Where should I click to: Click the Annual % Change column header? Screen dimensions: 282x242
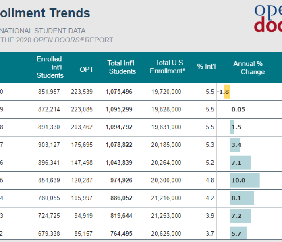click(249, 67)
